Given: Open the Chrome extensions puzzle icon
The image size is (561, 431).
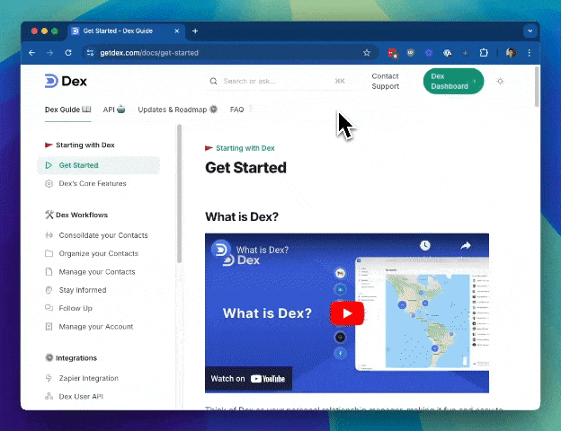Looking at the screenshot, I should [484, 53].
